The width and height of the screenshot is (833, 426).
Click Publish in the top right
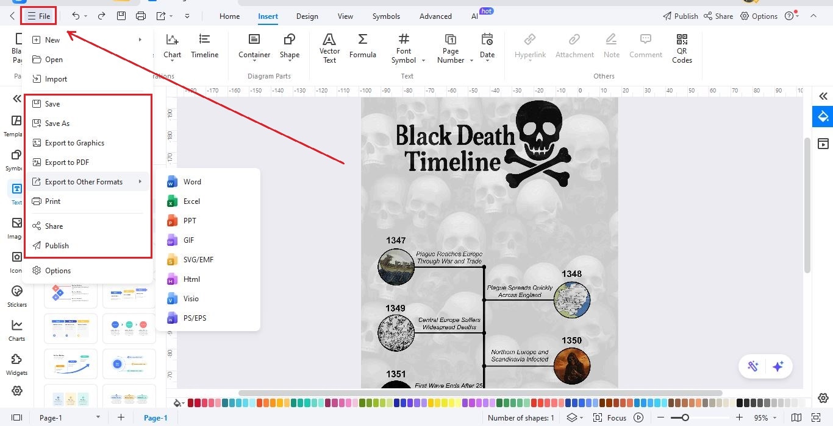tap(680, 16)
